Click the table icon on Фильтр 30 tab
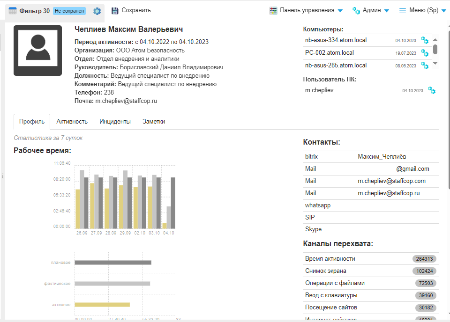Image resolution: width=450 pixels, height=322 pixels. pyautogui.click(x=13, y=11)
